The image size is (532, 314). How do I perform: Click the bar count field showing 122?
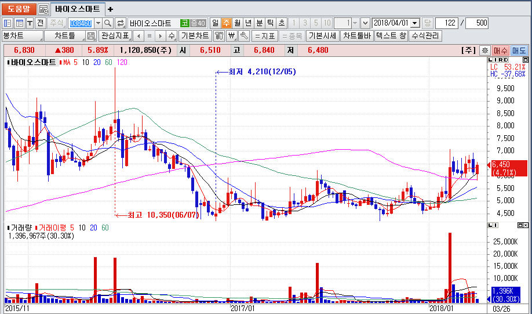click(446, 23)
